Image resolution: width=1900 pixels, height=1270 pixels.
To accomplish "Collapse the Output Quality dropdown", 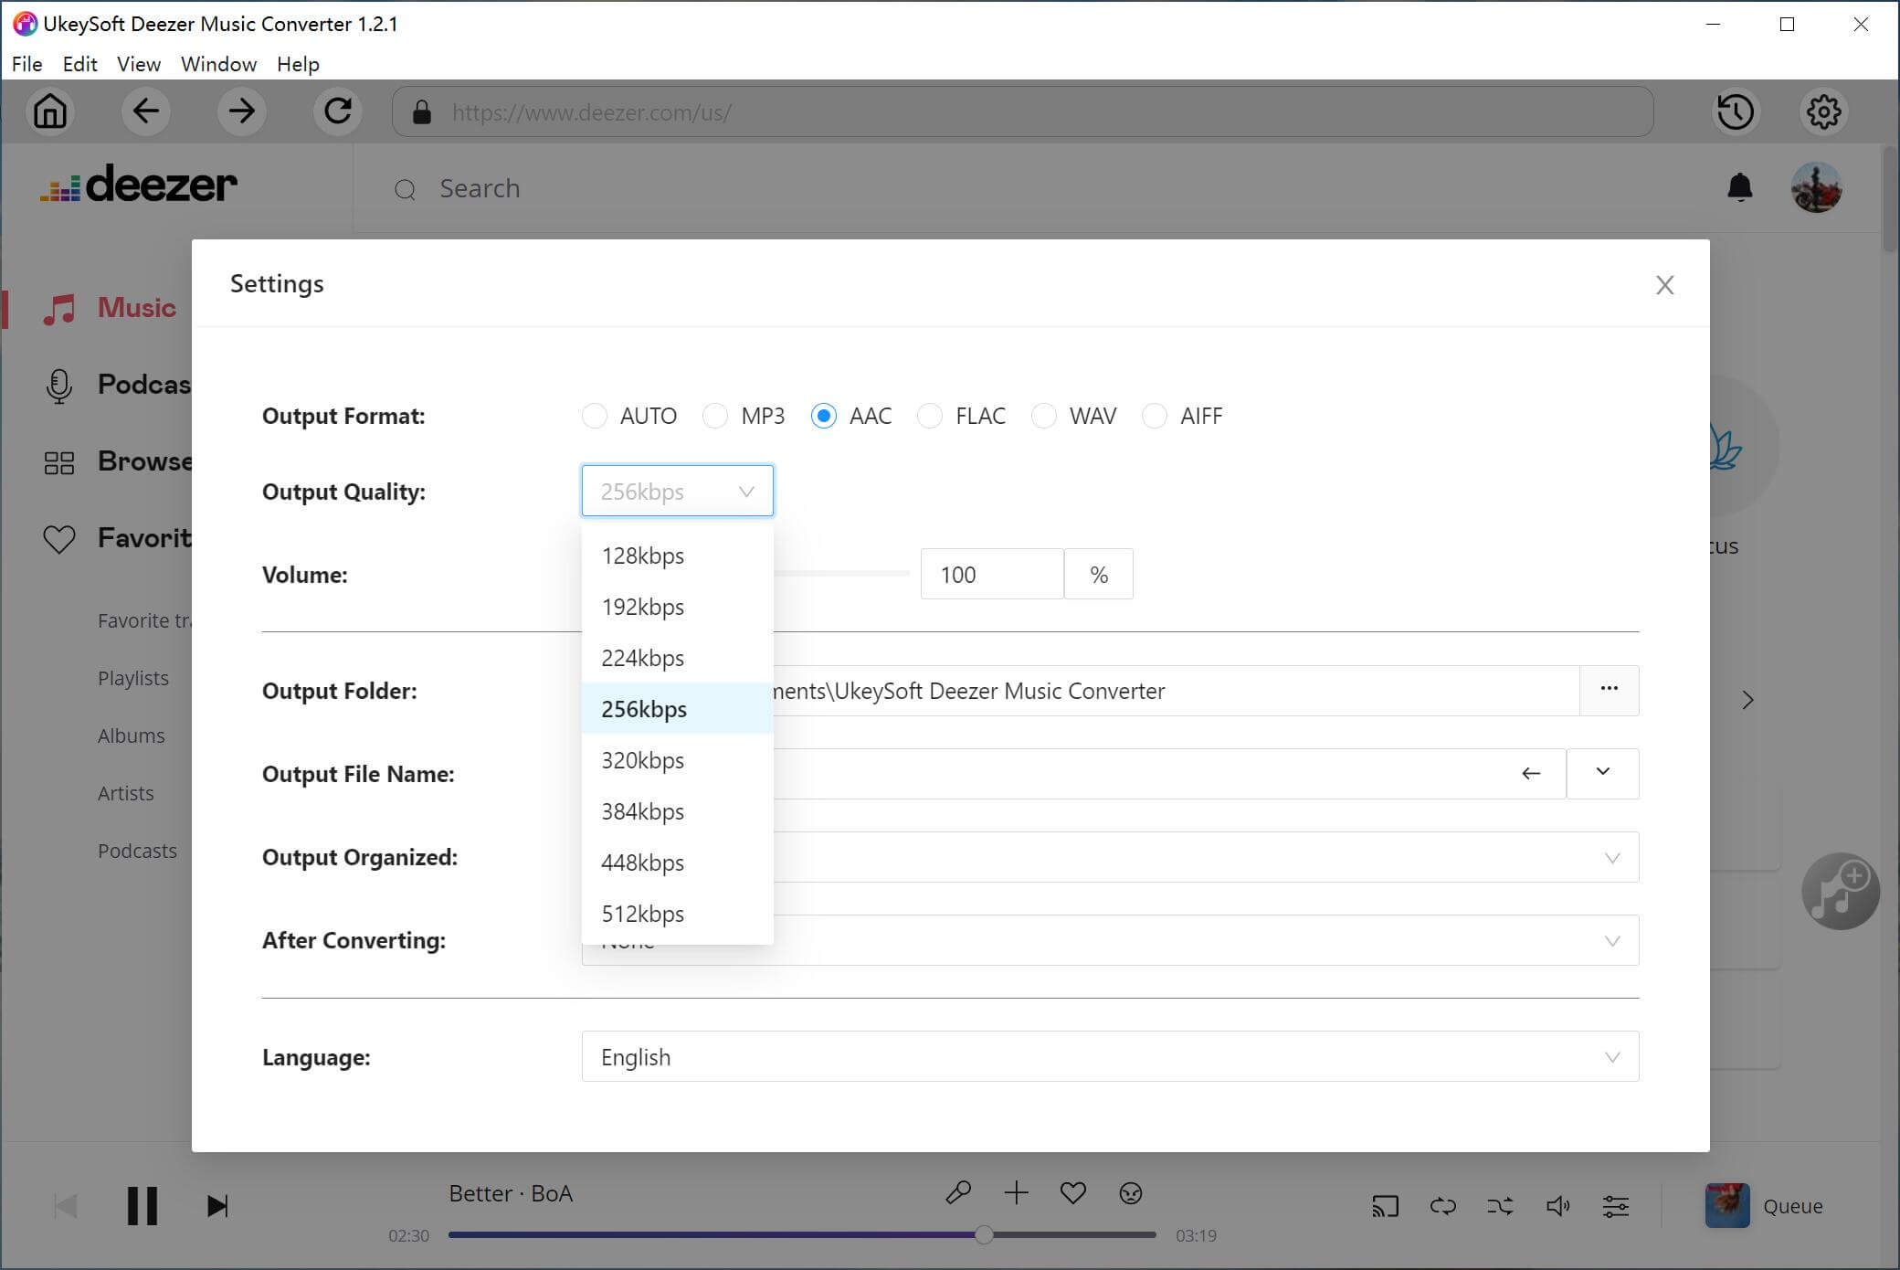I will tap(678, 491).
